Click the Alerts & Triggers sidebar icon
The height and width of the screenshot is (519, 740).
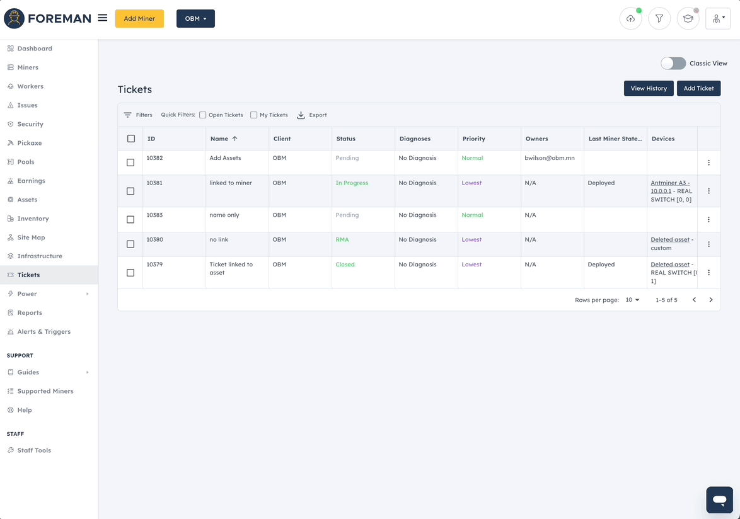[10, 331]
